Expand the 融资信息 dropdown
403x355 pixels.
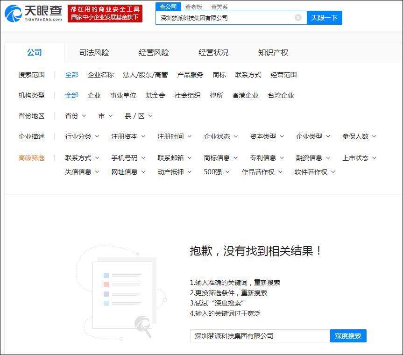click(313, 158)
